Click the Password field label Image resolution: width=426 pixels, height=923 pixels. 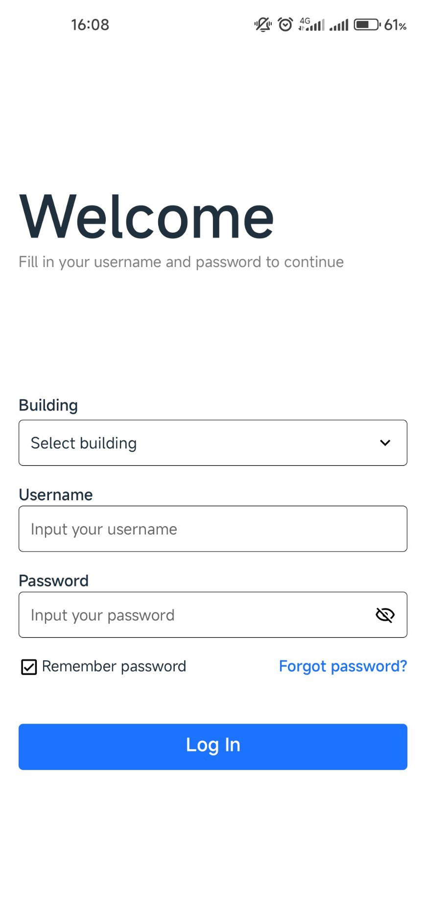(x=54, y=581)
